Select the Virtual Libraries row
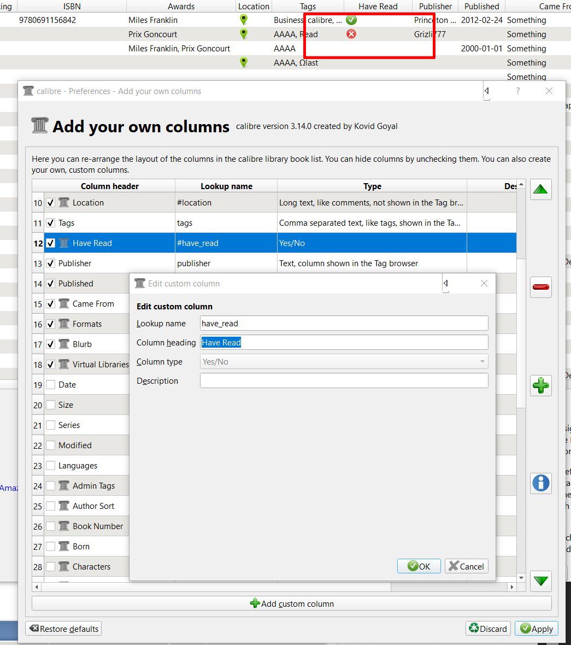 click(80, 364)
